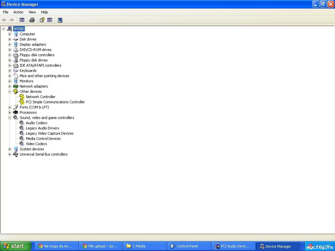Click PCI Simple Communications Controller warning icon

[x=22, y=102]
